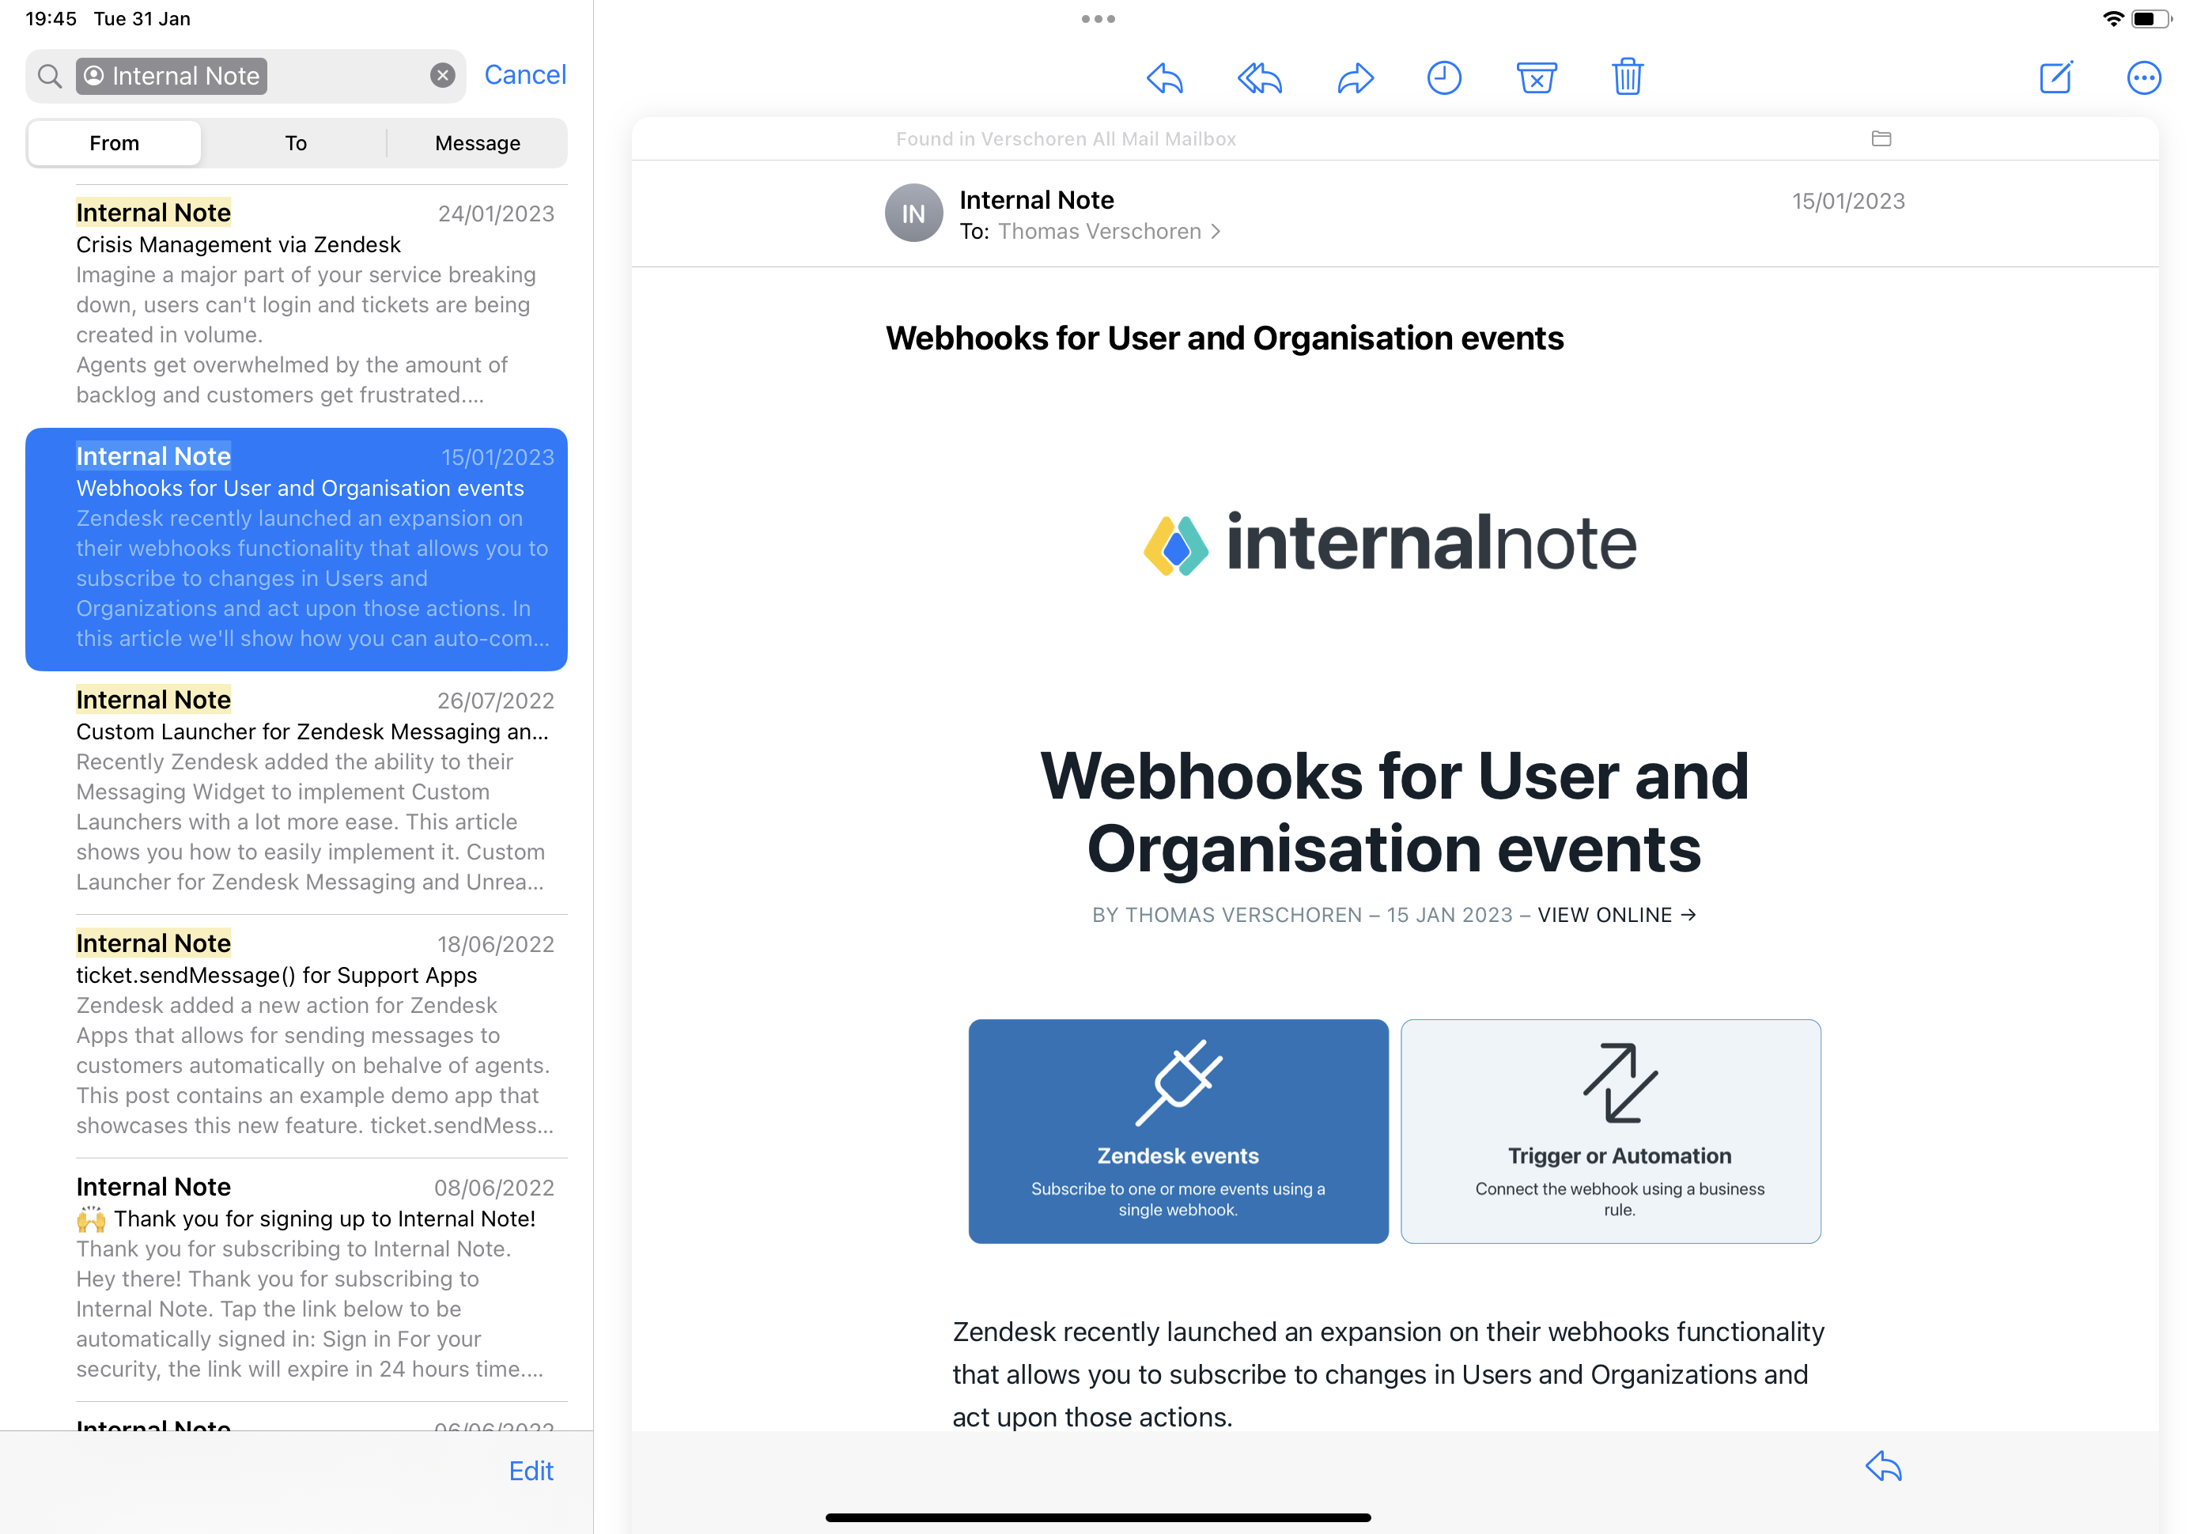Switch search scope to From
This screenshot has width=2197, height=1534.
pos(115,142)
